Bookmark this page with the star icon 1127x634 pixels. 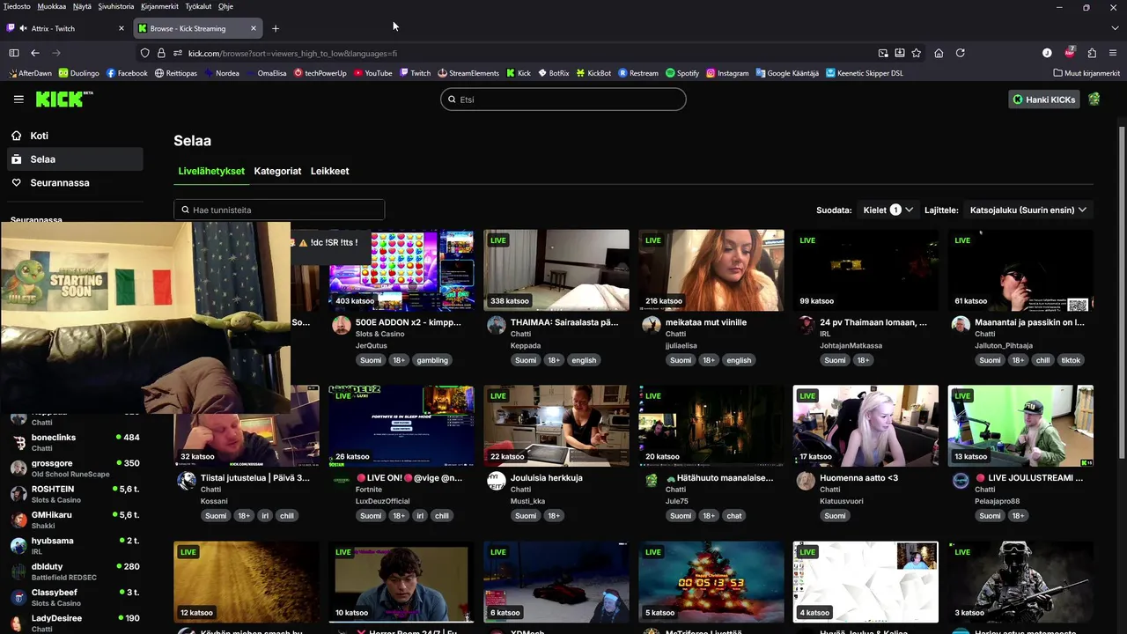(917, 53)
